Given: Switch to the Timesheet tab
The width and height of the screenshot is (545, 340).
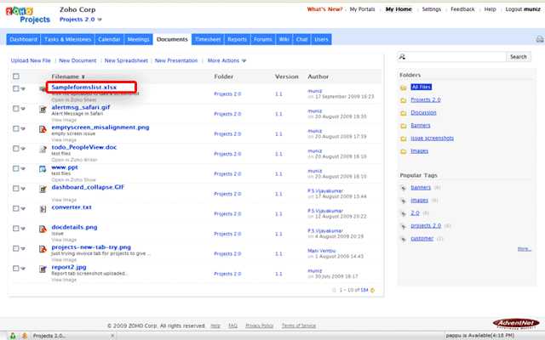Looking at the screenshot, I should (208, 39).
